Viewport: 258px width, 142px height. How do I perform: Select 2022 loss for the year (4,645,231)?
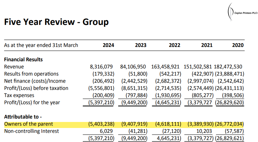168,102
